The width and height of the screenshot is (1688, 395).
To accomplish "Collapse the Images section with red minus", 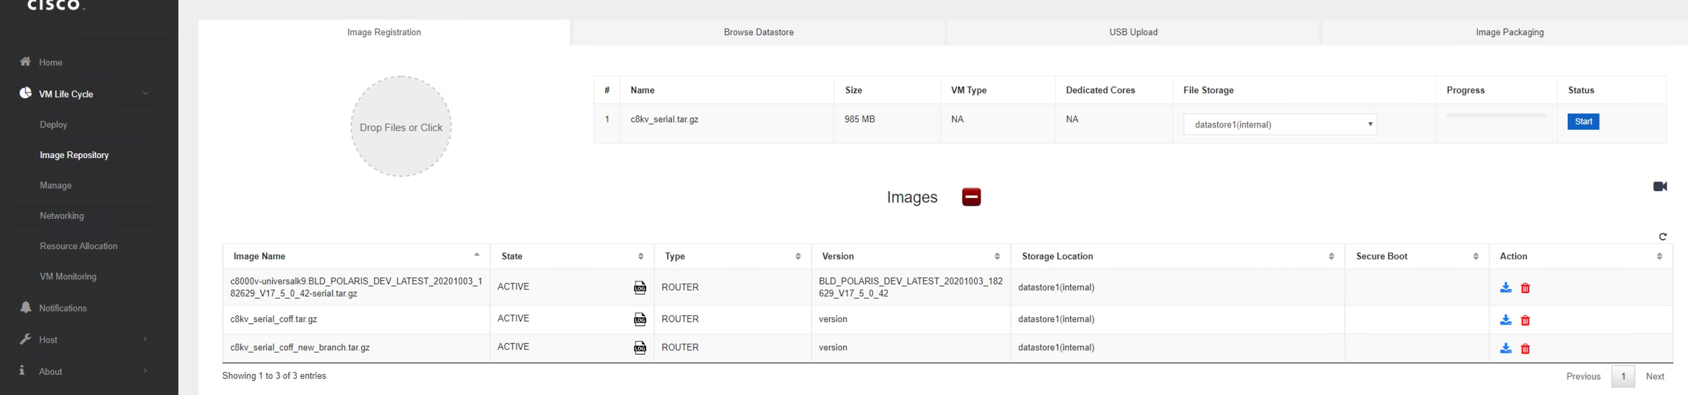I will click(x=971, y=197).
